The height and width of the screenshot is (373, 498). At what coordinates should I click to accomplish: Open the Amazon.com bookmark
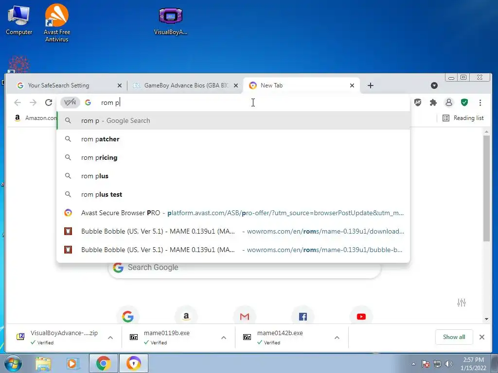click(36, 118)
